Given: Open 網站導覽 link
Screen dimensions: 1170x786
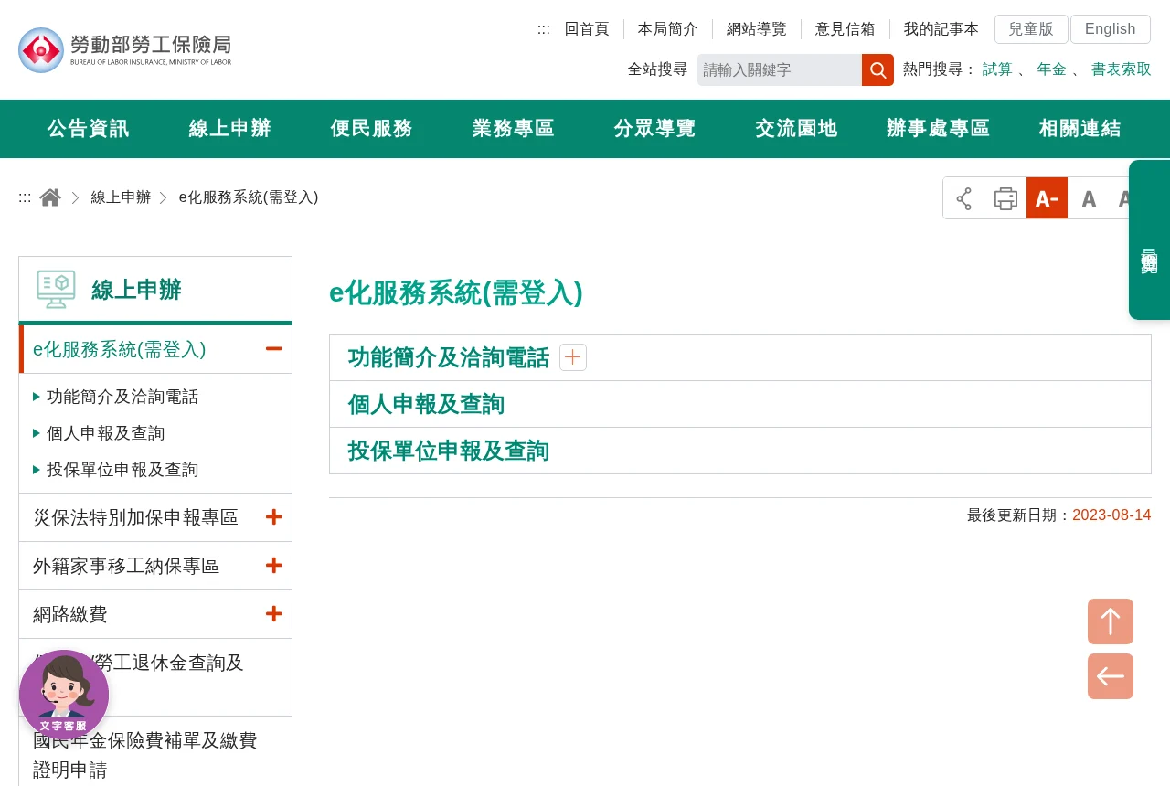Looking at the screenshot, I should [x=757, y=29].
